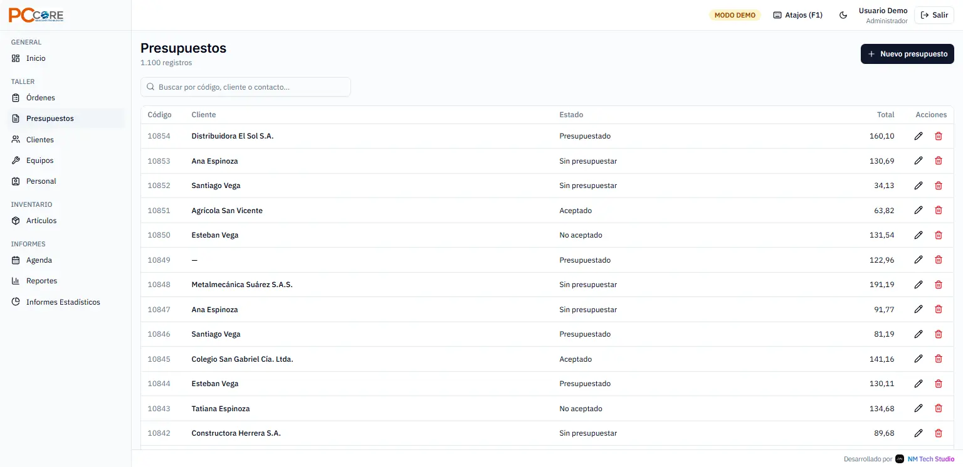The width and height of the screenshot is (963, 467).
Task: Open Inicio in sidebar
Action: [66, 58]
